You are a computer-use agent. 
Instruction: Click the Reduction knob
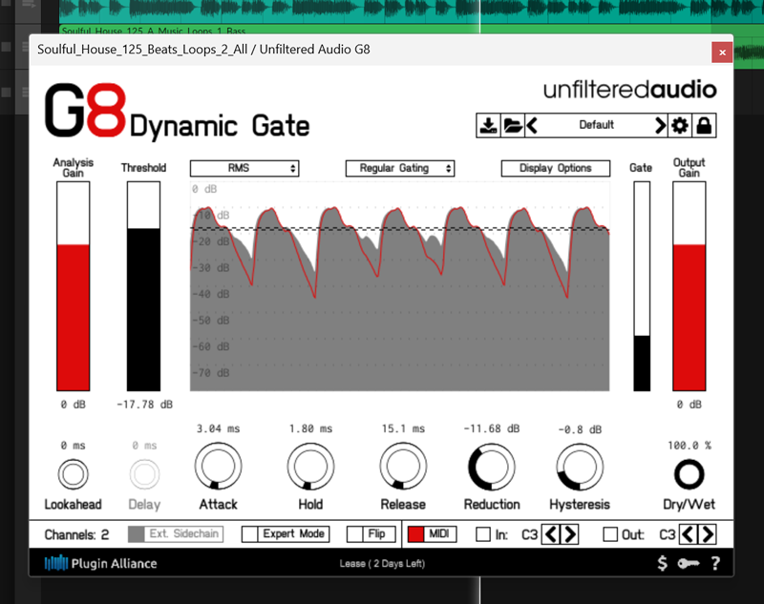pos(492,467)
